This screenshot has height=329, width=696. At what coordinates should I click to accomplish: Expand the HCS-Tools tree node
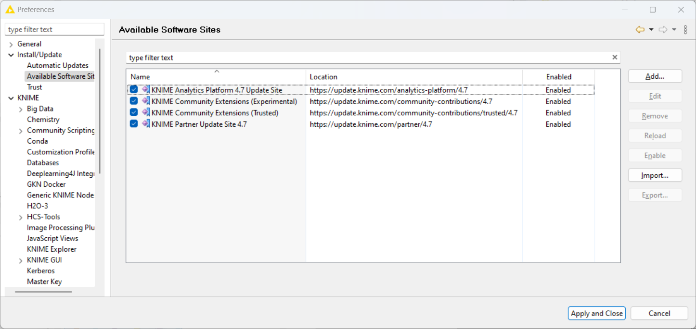[21, 217]
